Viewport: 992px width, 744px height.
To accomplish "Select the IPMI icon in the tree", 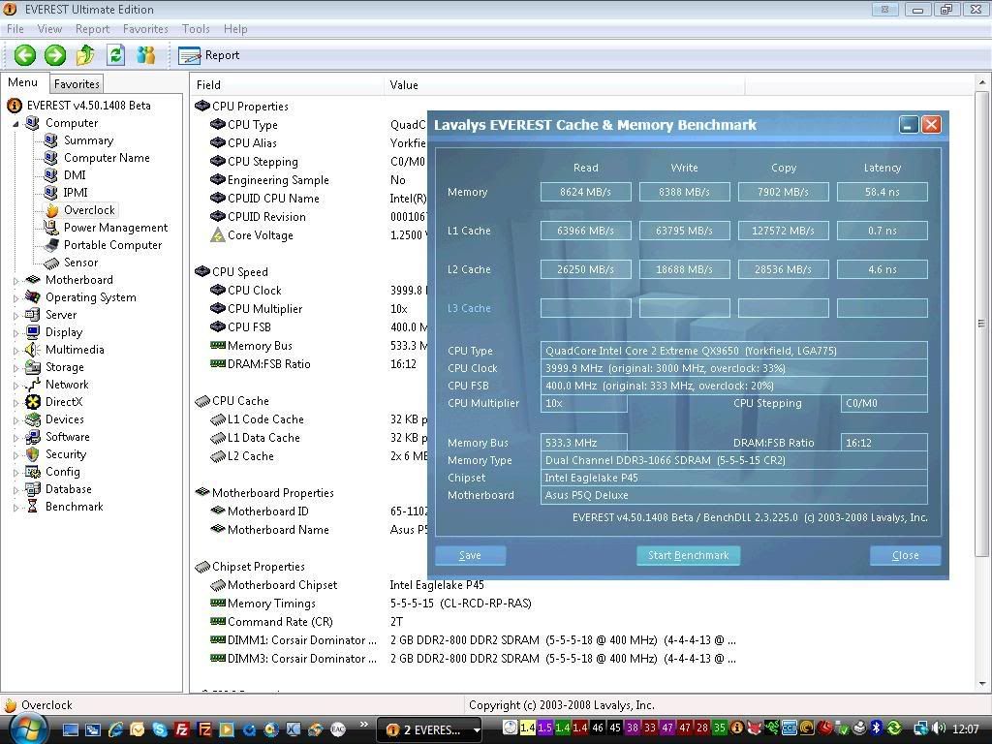I will point(51,193).
